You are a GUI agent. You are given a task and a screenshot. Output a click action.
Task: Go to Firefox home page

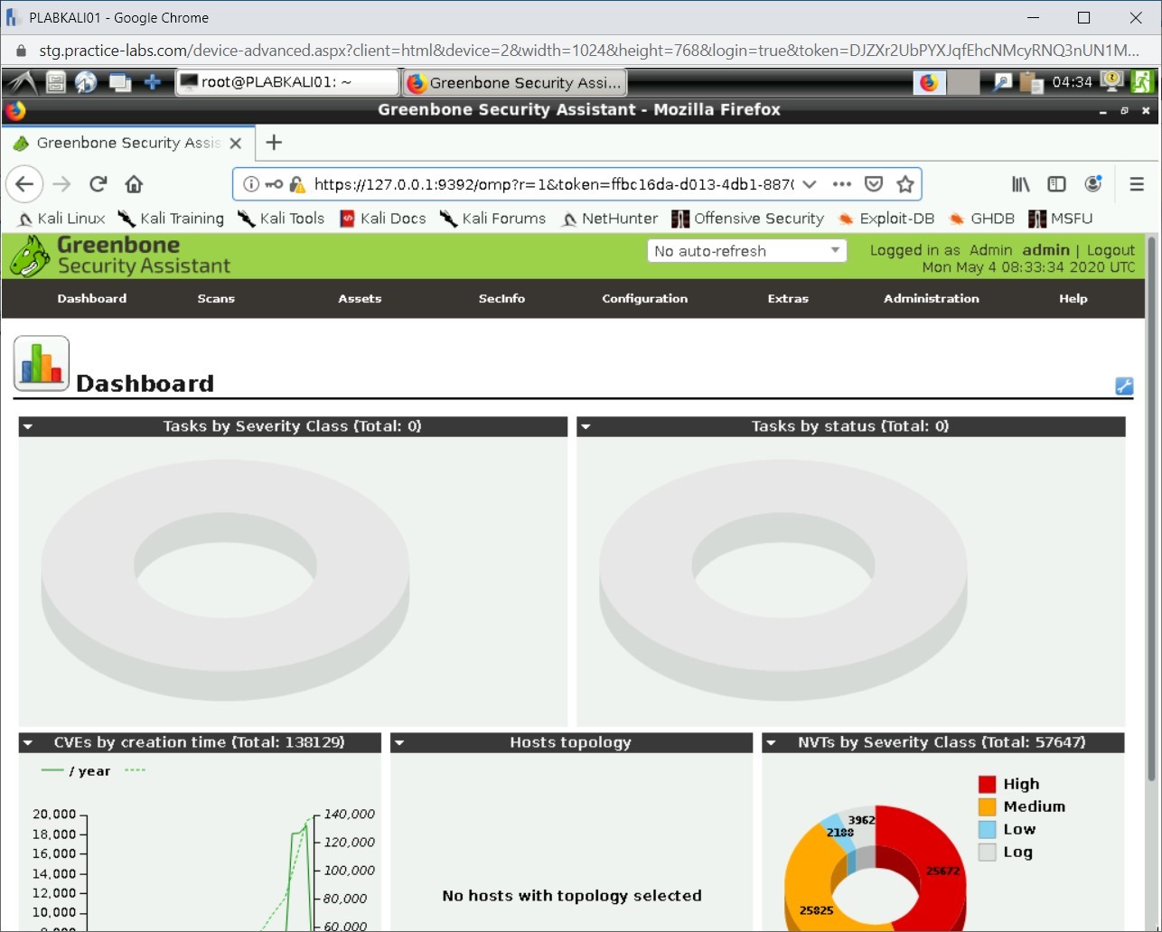coord(134,184)
